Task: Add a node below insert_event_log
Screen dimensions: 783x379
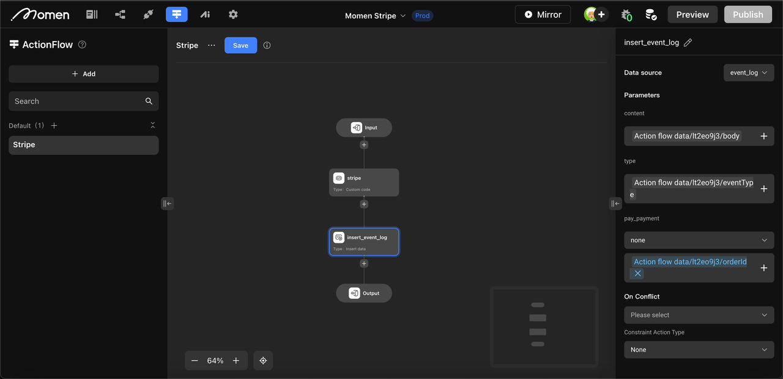Action: pos(364,264)
